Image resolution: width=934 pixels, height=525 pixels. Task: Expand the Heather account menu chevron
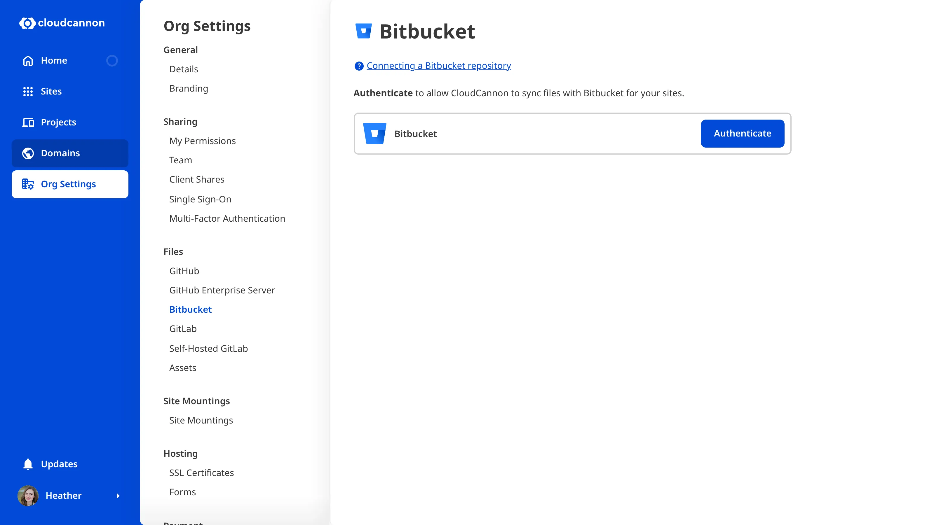(118, 496)
